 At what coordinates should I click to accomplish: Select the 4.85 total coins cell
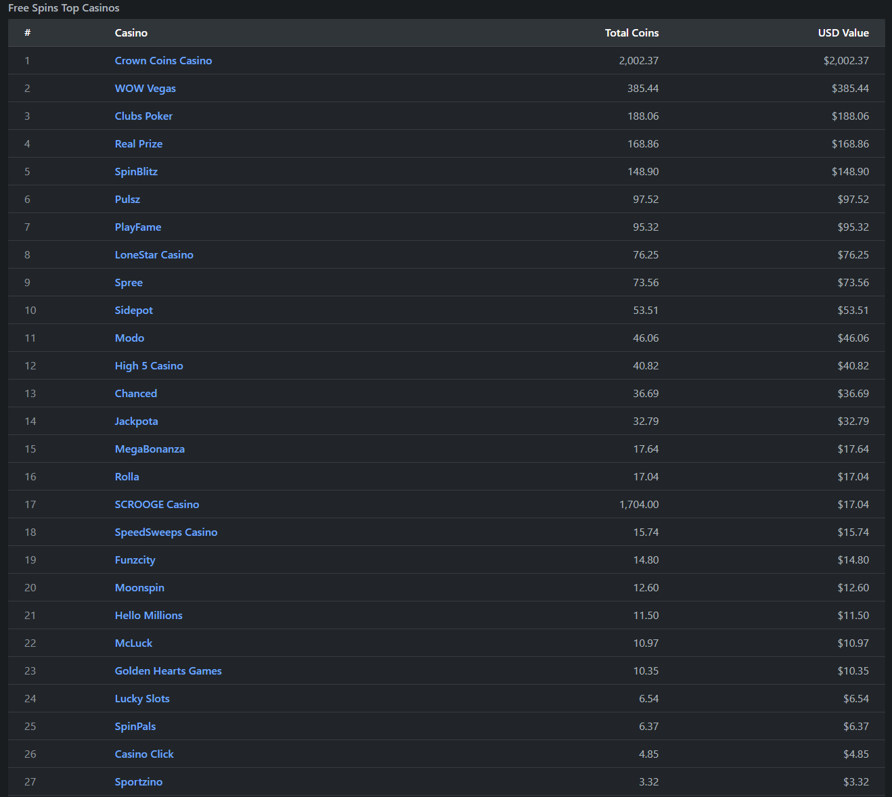click(x=648, y=754)
